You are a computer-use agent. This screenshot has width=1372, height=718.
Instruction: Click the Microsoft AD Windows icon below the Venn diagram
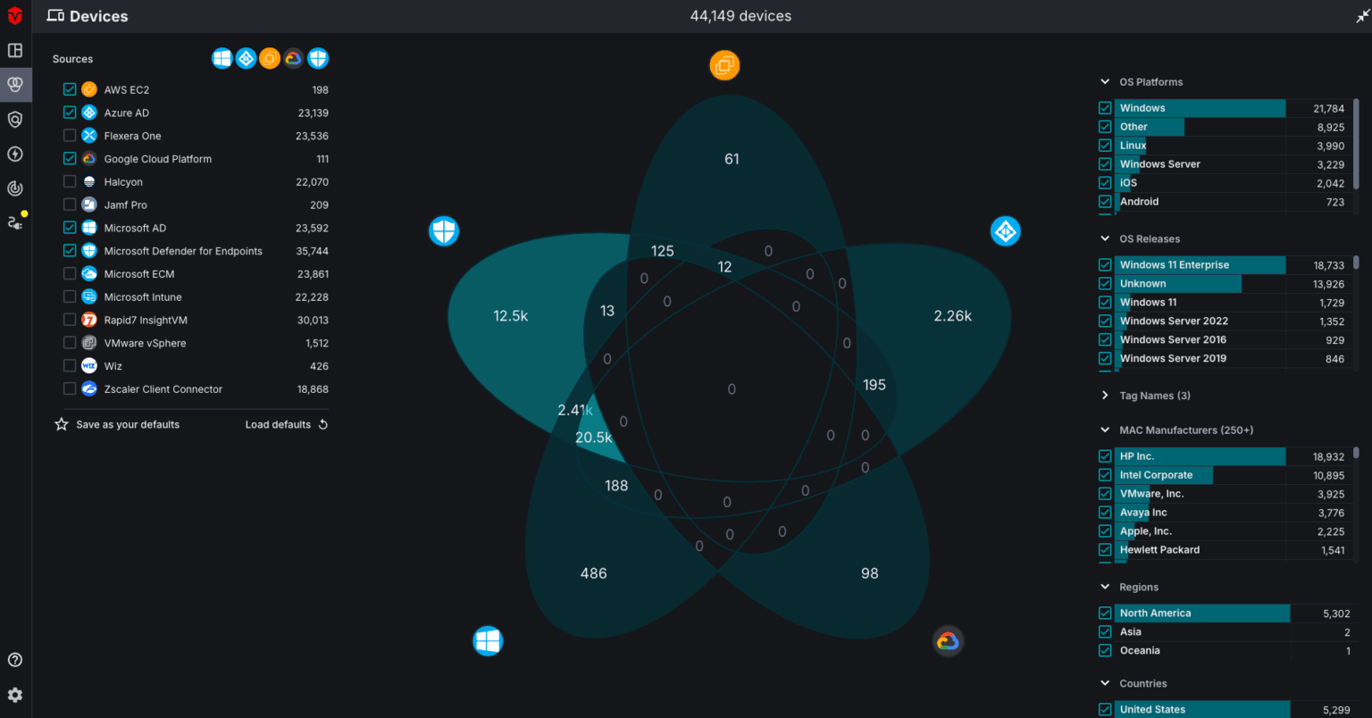coord(488,640)
